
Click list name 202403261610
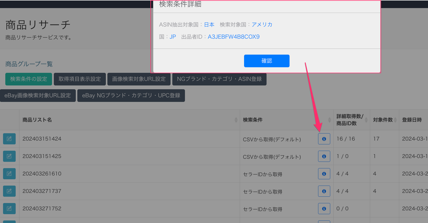click(42, 174)
